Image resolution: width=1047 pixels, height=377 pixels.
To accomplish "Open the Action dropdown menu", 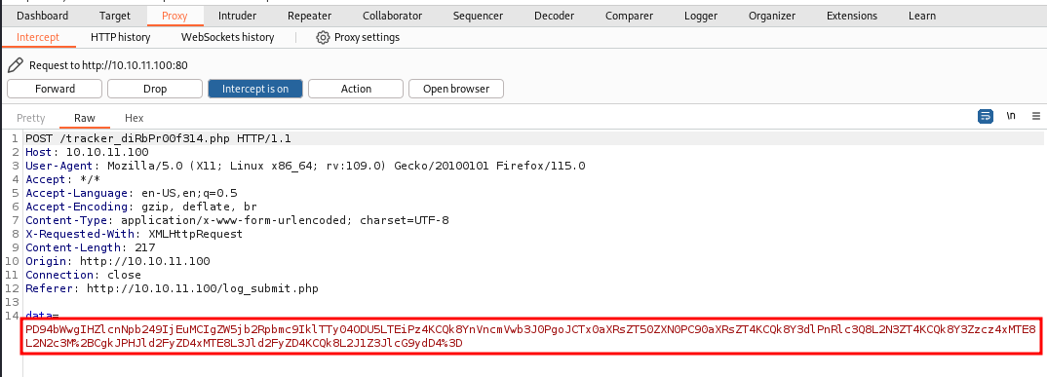I will [356, 89].
